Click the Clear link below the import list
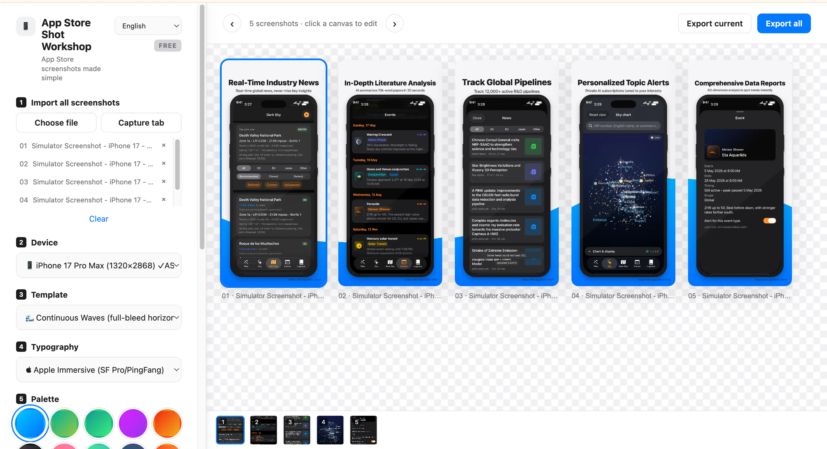 click(x=98, y=219)
